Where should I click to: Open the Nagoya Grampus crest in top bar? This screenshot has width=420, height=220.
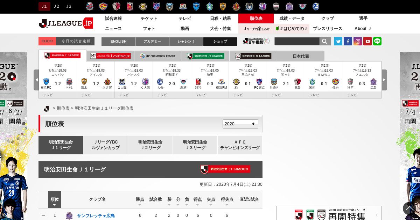click(x=236, y=6)
